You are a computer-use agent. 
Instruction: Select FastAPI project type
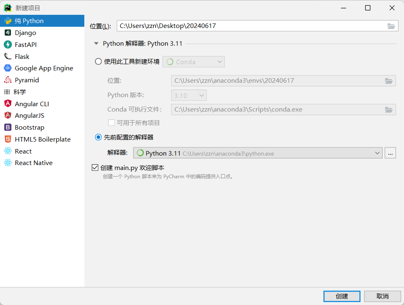(x=42, y=44)
